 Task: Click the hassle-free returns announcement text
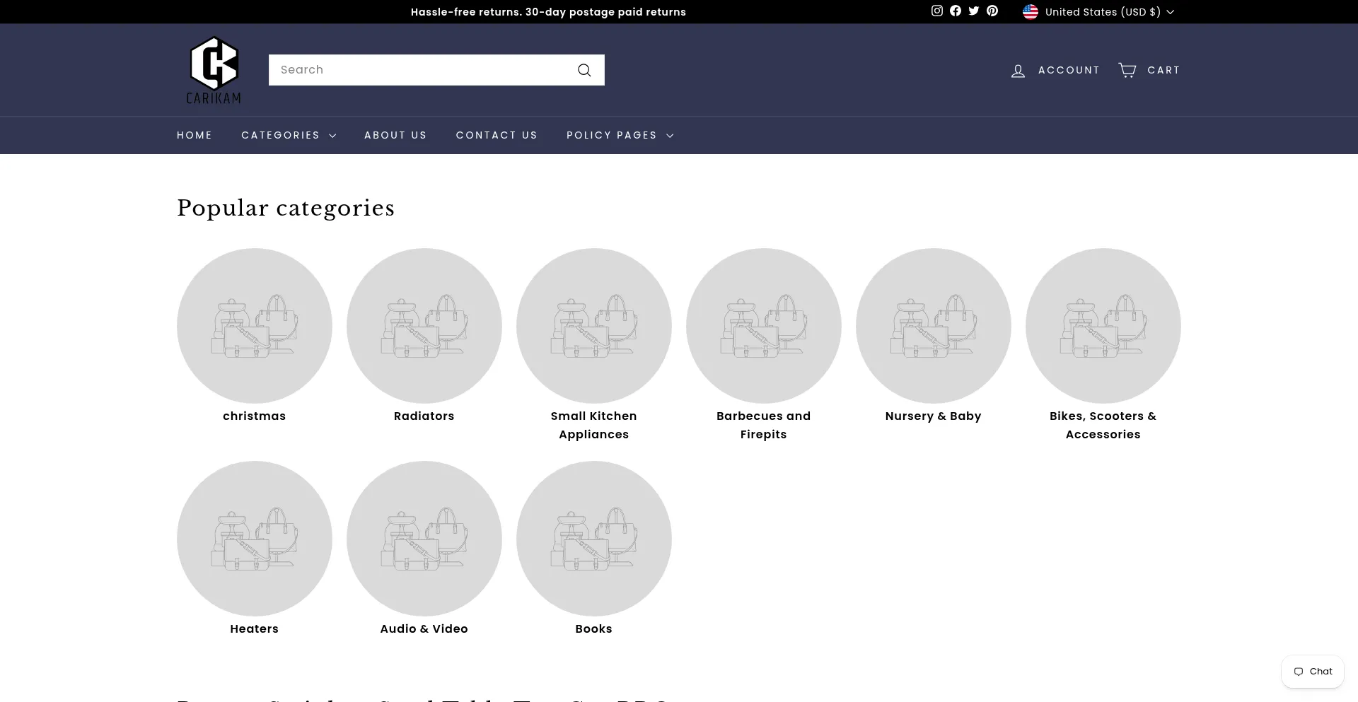pyautogui.click(x=548, y=12)
